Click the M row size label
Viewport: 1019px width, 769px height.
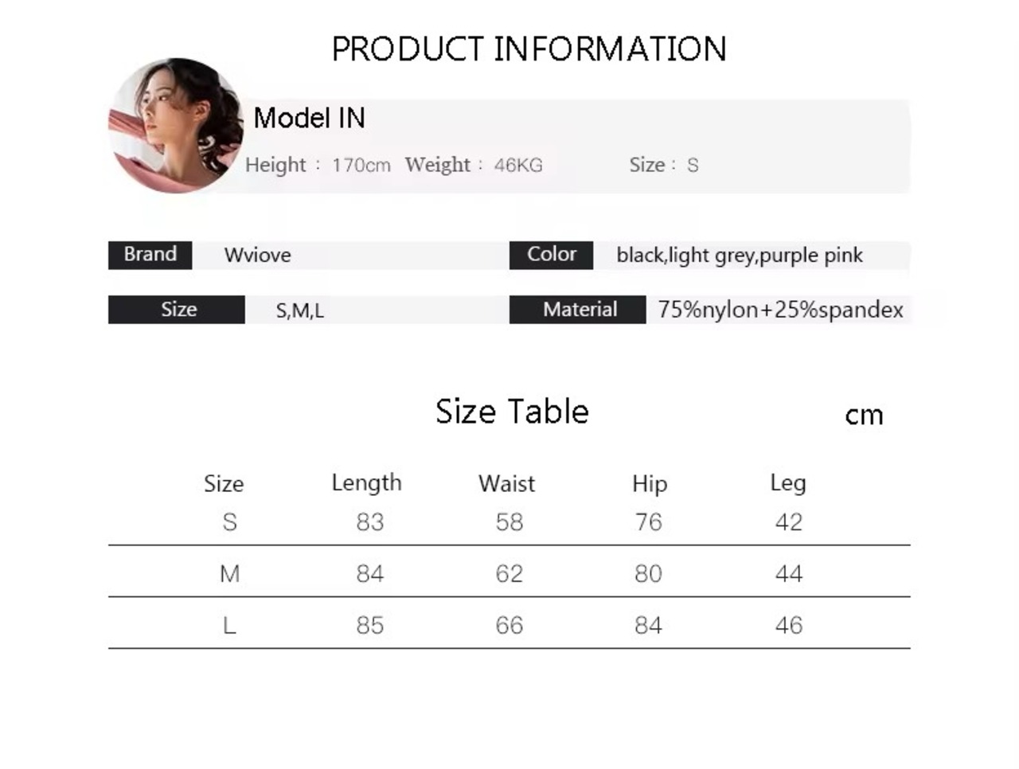(x=229, y=574)
